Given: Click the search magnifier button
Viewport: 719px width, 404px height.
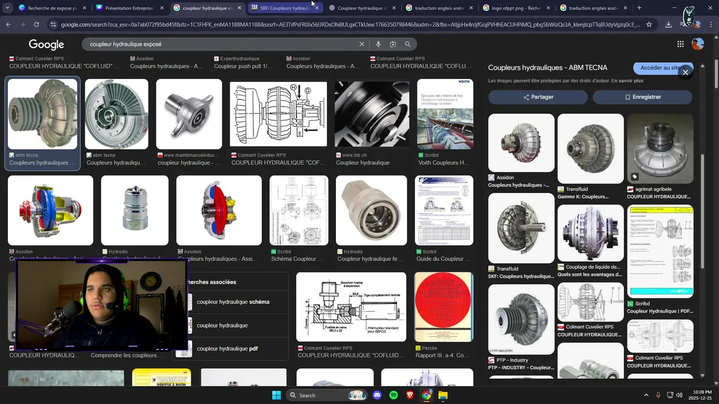Looking at the screenshot, I should point(408,44).
